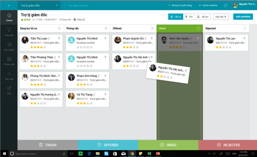Pin the Trần Thị Loan candidate card

click(x=59, y=38)
